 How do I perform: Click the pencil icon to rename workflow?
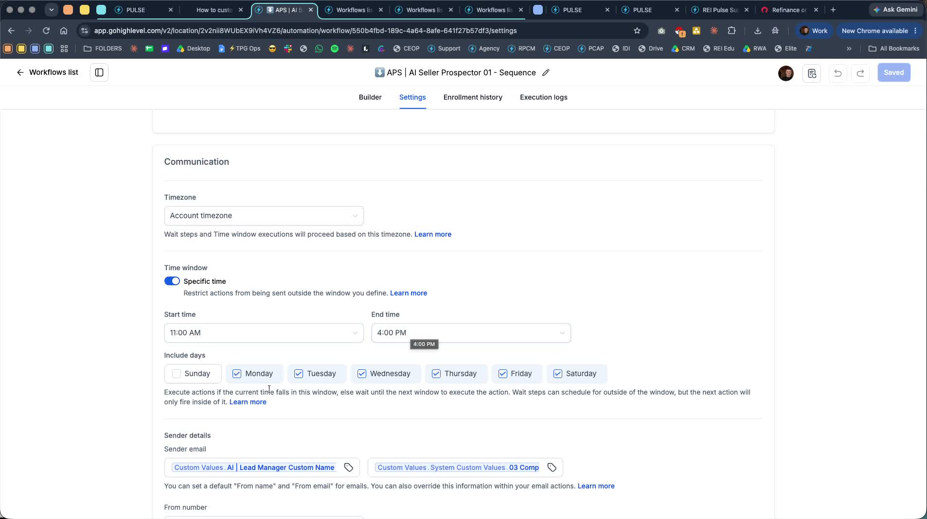[546, 72]
